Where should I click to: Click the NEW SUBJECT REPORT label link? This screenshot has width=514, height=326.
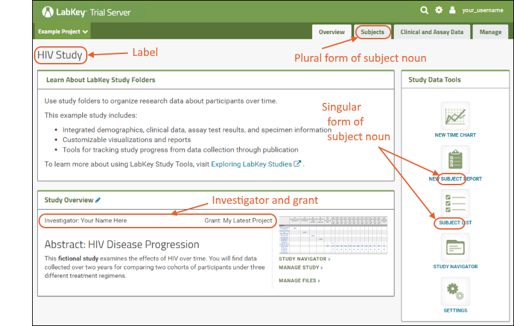(x=455, y=179)
